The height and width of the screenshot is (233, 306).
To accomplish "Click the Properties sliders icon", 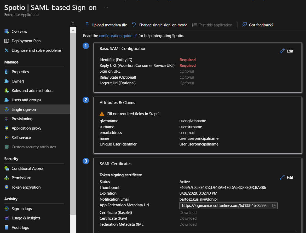I will click(7, 72).
